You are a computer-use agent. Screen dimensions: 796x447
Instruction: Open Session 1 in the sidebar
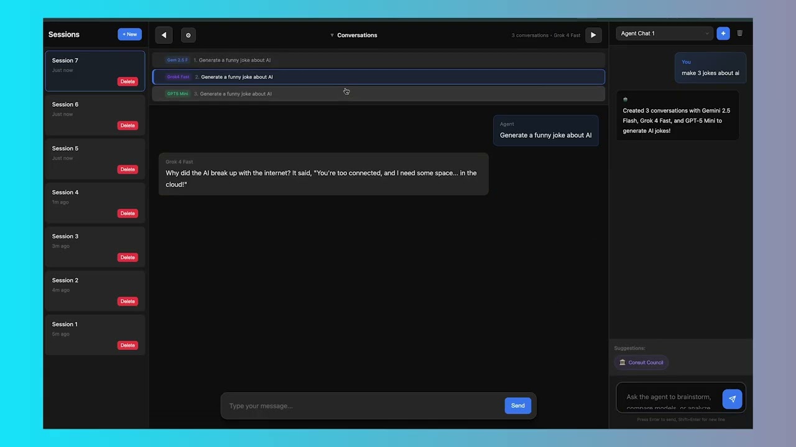coord(95,335)
